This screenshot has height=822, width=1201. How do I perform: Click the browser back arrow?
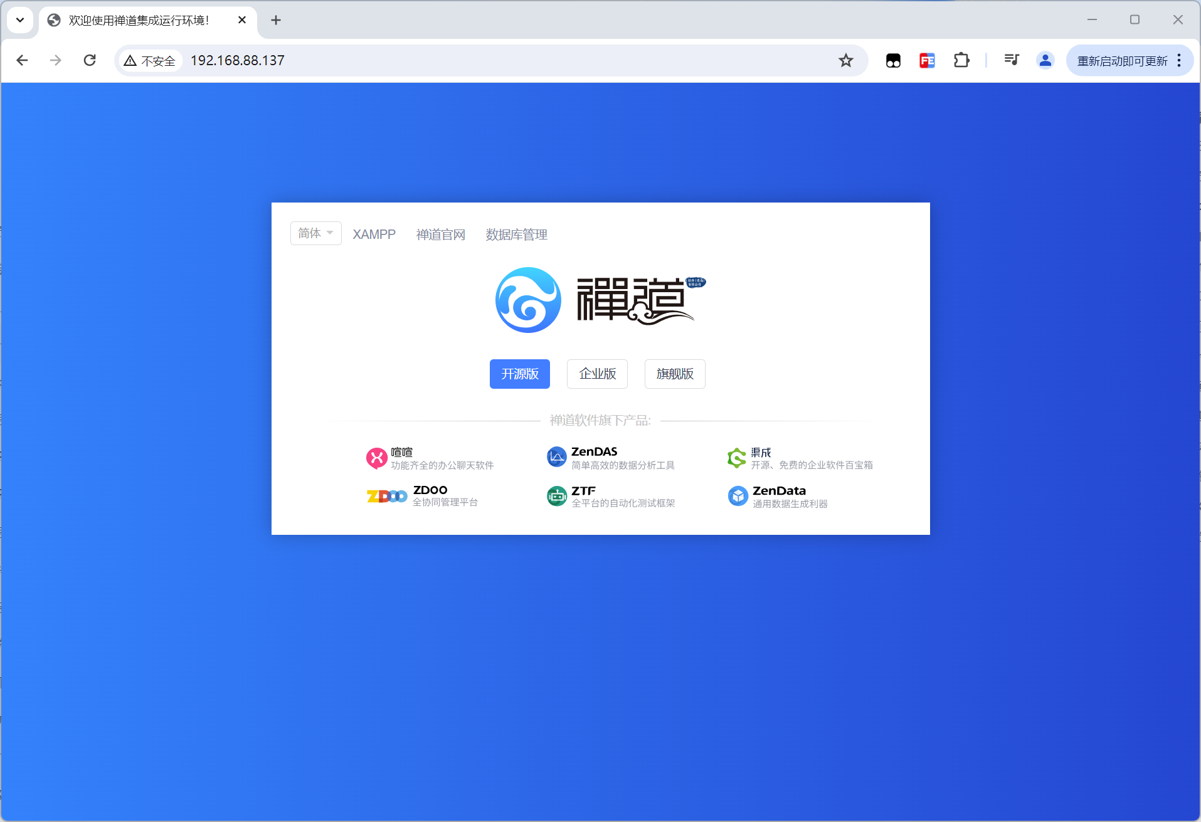coord(22,60)
